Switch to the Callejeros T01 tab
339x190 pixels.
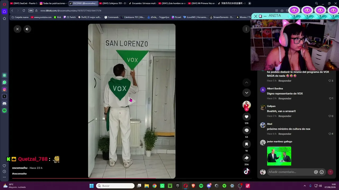[x=113, y=3]
